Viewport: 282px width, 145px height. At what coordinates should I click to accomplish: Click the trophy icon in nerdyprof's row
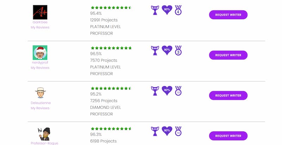(155, 50)
